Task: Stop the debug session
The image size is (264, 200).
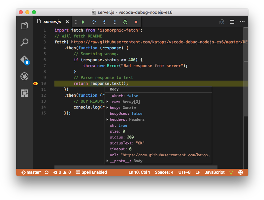Action: (136, 22)
